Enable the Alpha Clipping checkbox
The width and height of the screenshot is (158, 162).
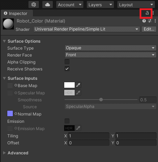67,62
